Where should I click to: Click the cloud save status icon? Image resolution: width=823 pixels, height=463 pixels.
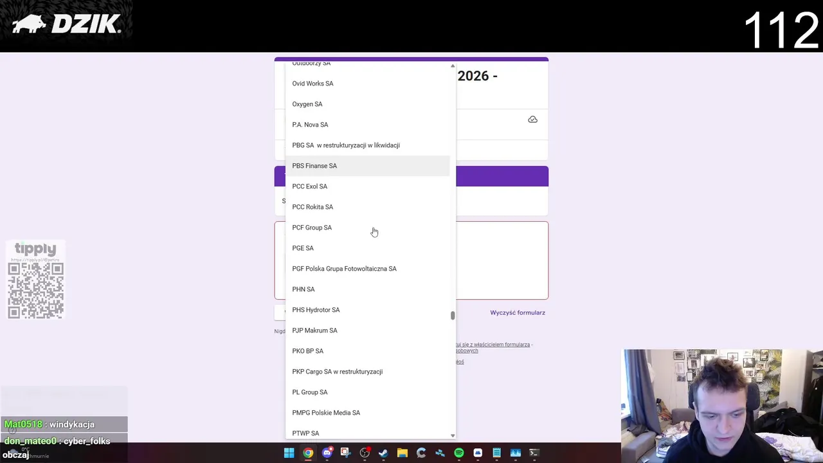click(x=532, y=120)
